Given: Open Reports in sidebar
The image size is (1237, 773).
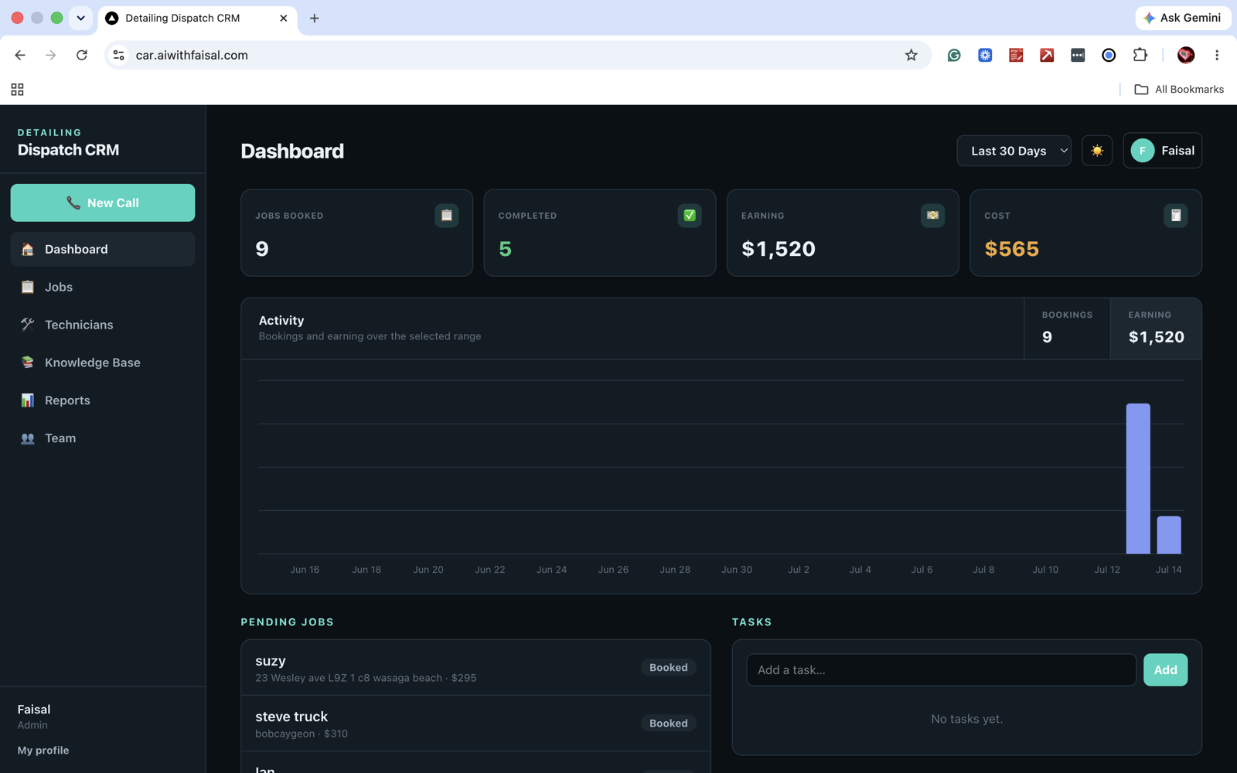Looking at the screenshot, I should pyautogui.click(x=103, y=400).
